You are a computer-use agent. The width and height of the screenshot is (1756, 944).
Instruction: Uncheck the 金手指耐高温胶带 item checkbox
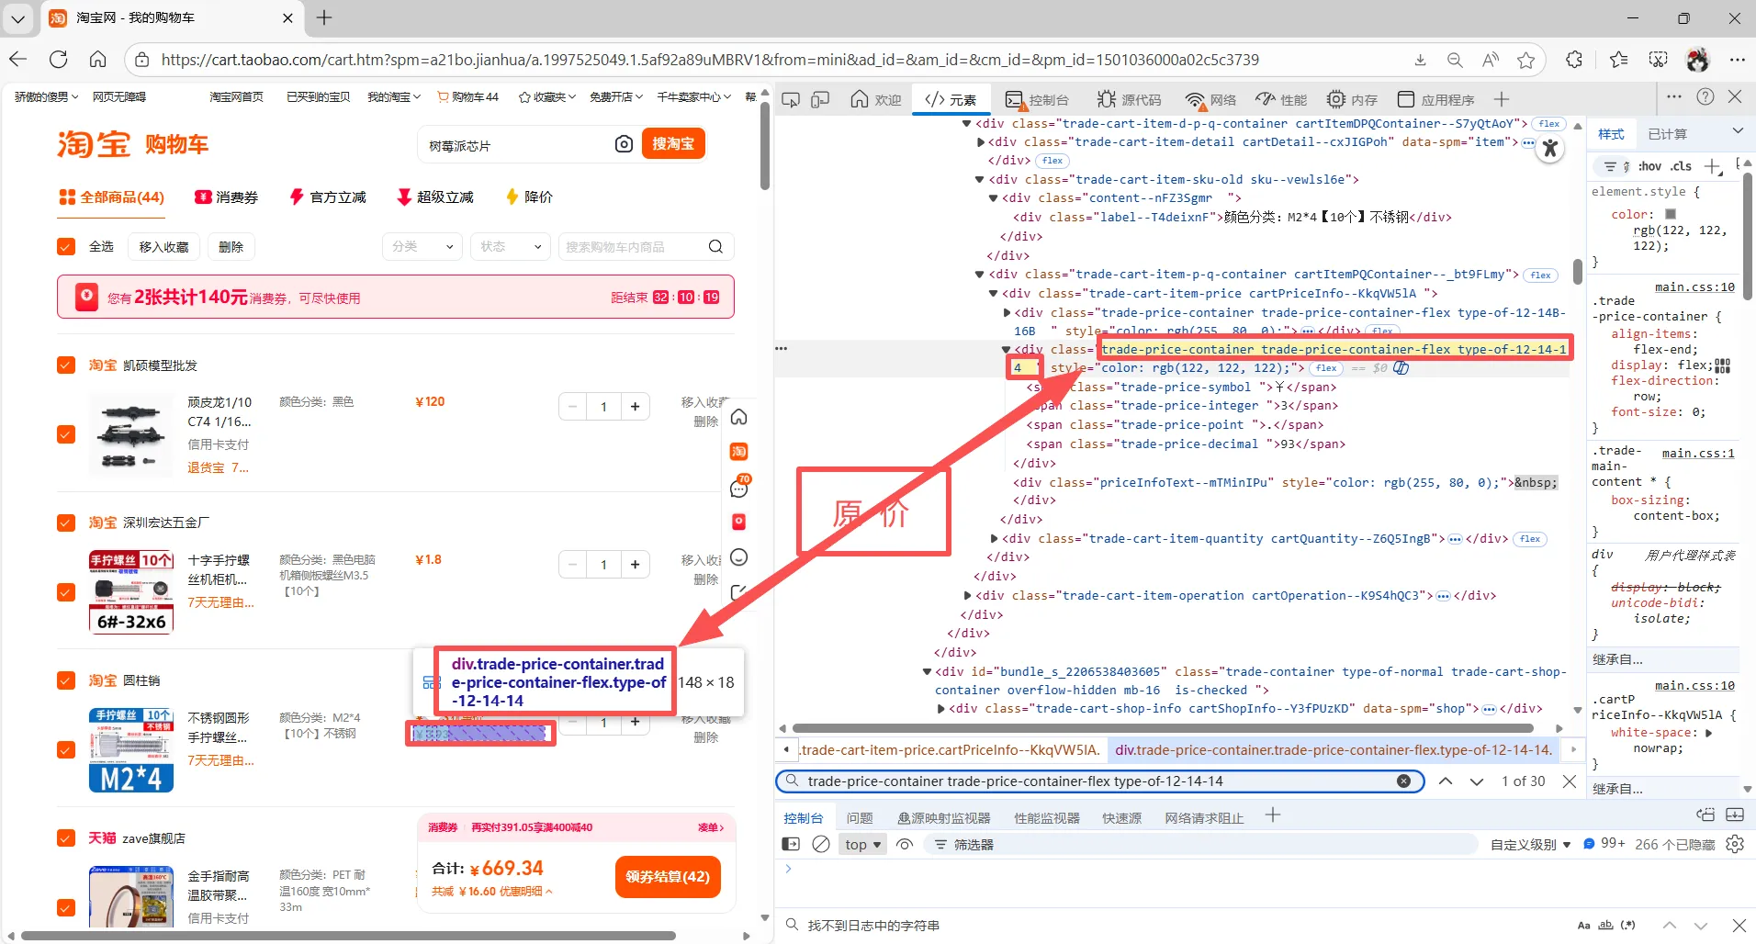(x=66, y=907)
